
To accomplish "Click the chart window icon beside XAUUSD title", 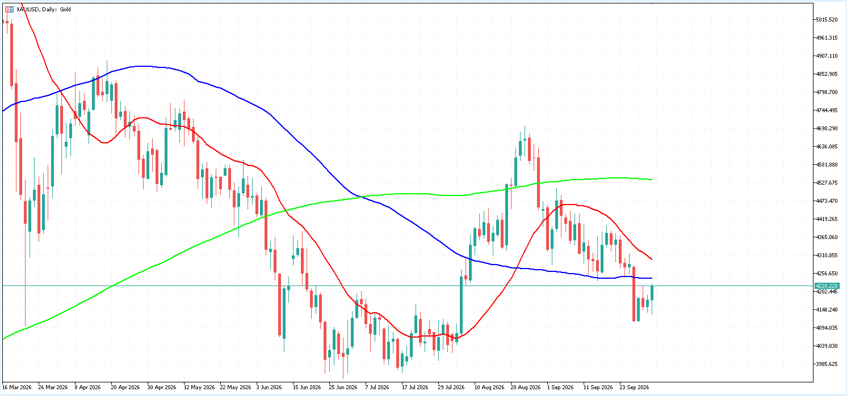I will (x=8, y=9).
